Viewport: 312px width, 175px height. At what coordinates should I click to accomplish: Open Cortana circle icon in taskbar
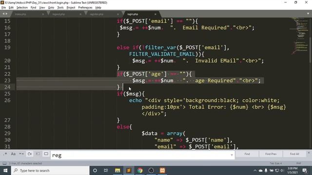(95, 171)
